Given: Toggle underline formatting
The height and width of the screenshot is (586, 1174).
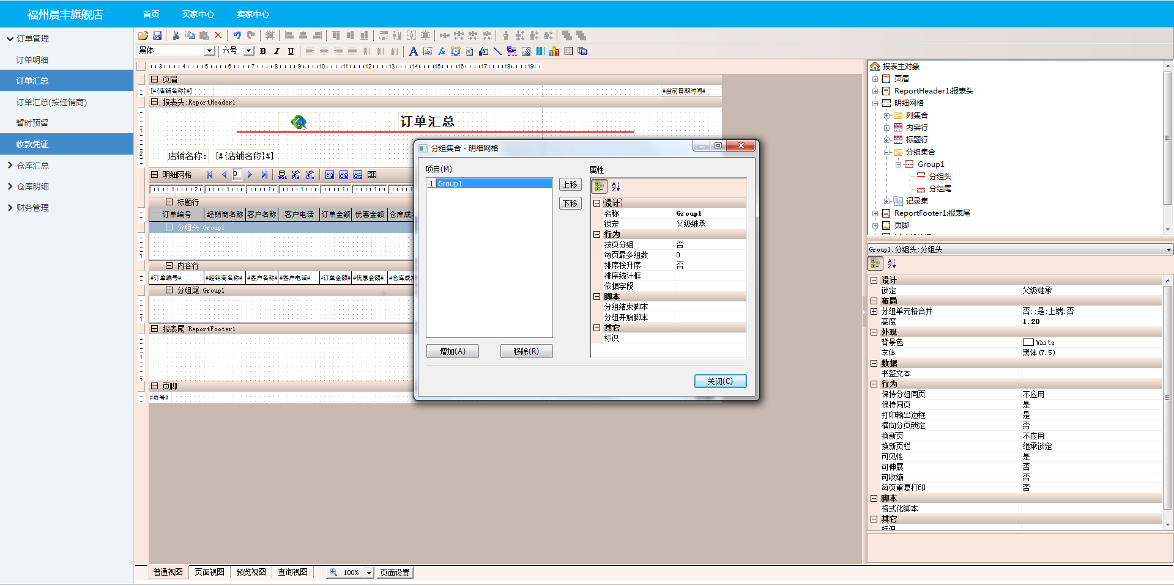Looking at the screenshot, I should pos(291,51).
